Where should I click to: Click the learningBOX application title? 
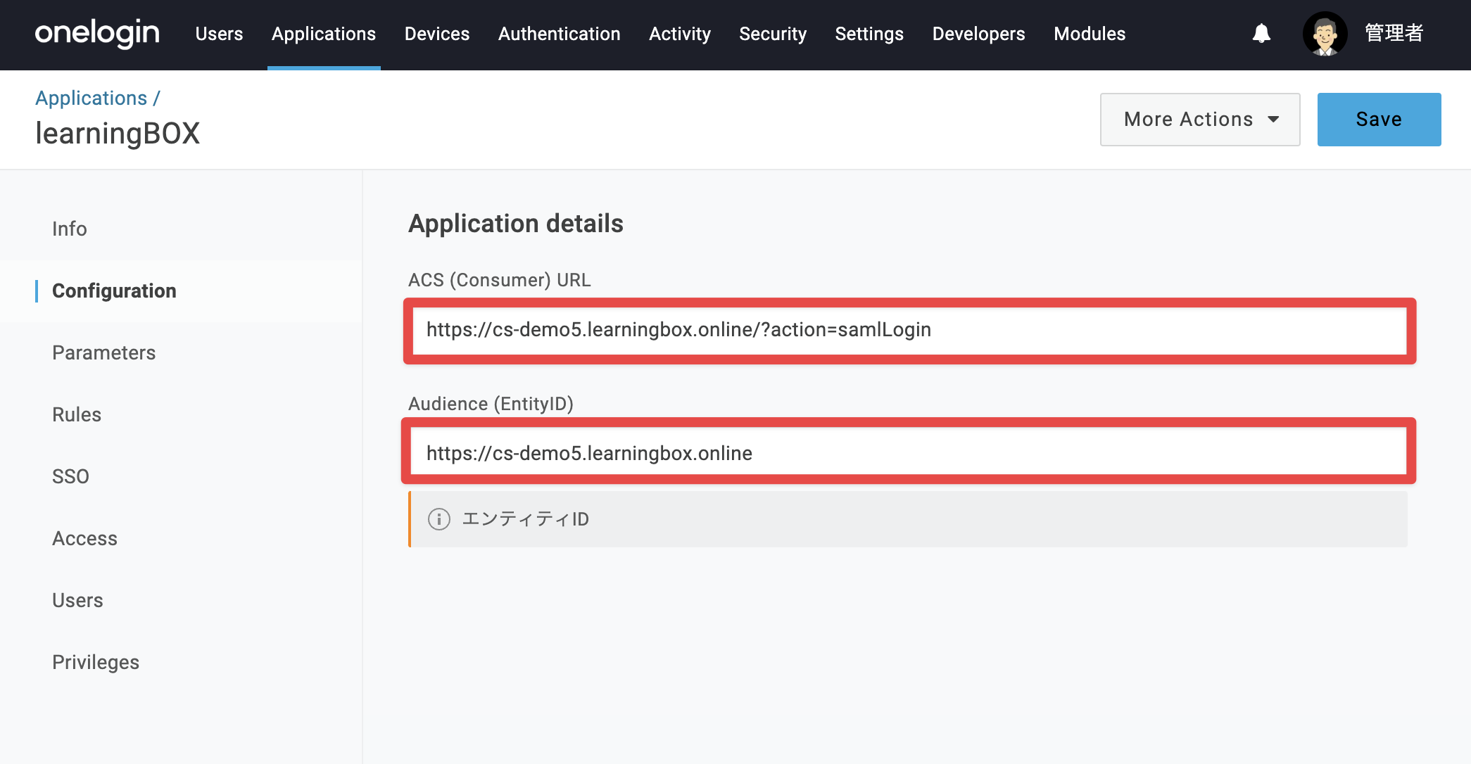coord(118,134)
